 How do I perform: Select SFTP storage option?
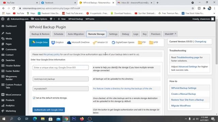(x=154, y=42)
